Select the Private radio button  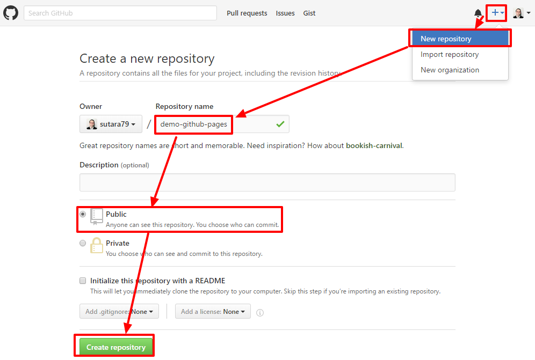pos(83,243)
